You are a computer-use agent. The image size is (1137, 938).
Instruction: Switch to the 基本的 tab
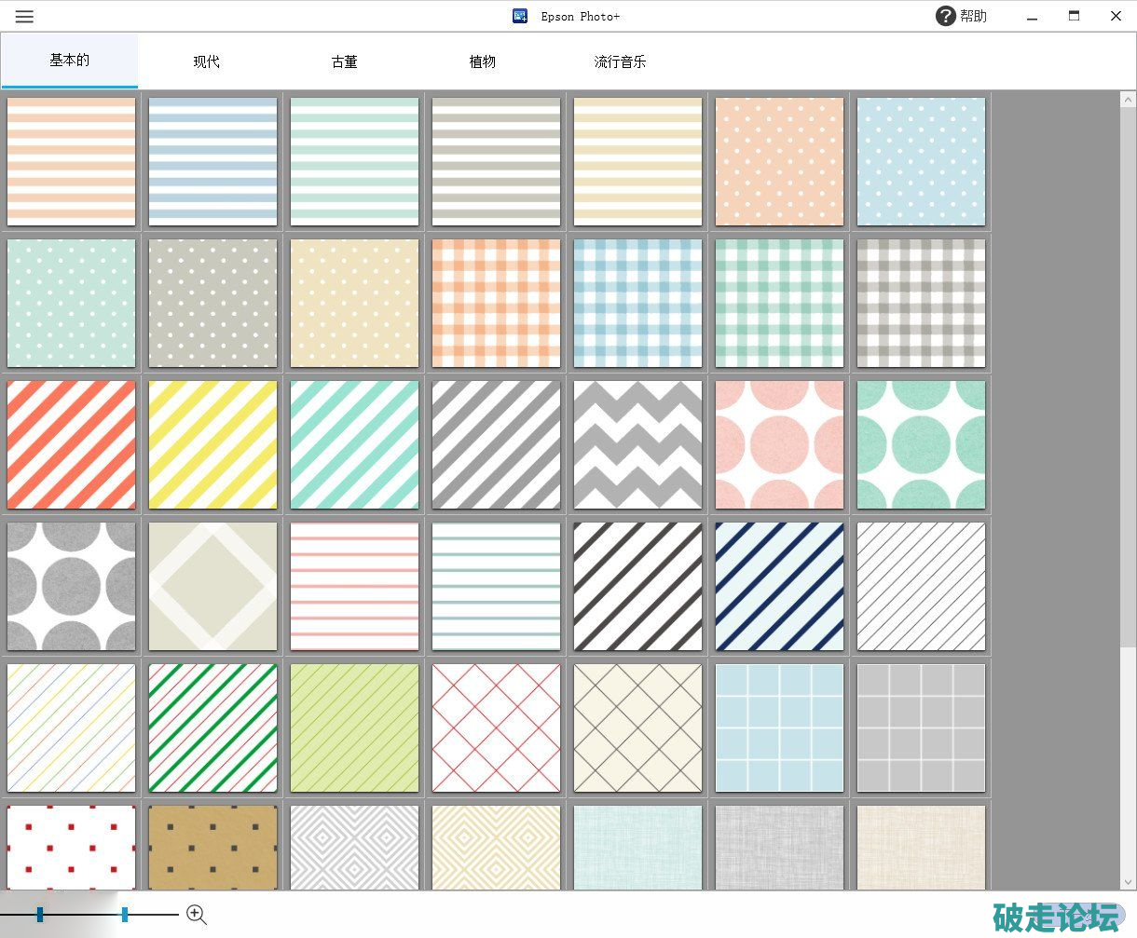tap(70, 61)
